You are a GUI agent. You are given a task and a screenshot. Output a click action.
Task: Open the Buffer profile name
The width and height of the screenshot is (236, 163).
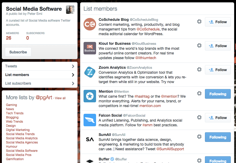pyautogui.click(x=104, y=159)
